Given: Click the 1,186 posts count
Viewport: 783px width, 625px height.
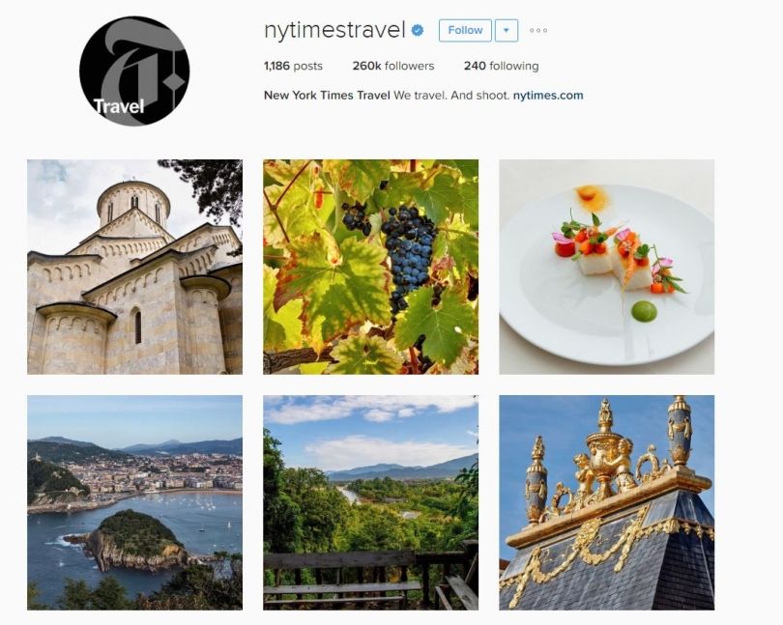Looking at the screenshot, I should click(293, 66).
